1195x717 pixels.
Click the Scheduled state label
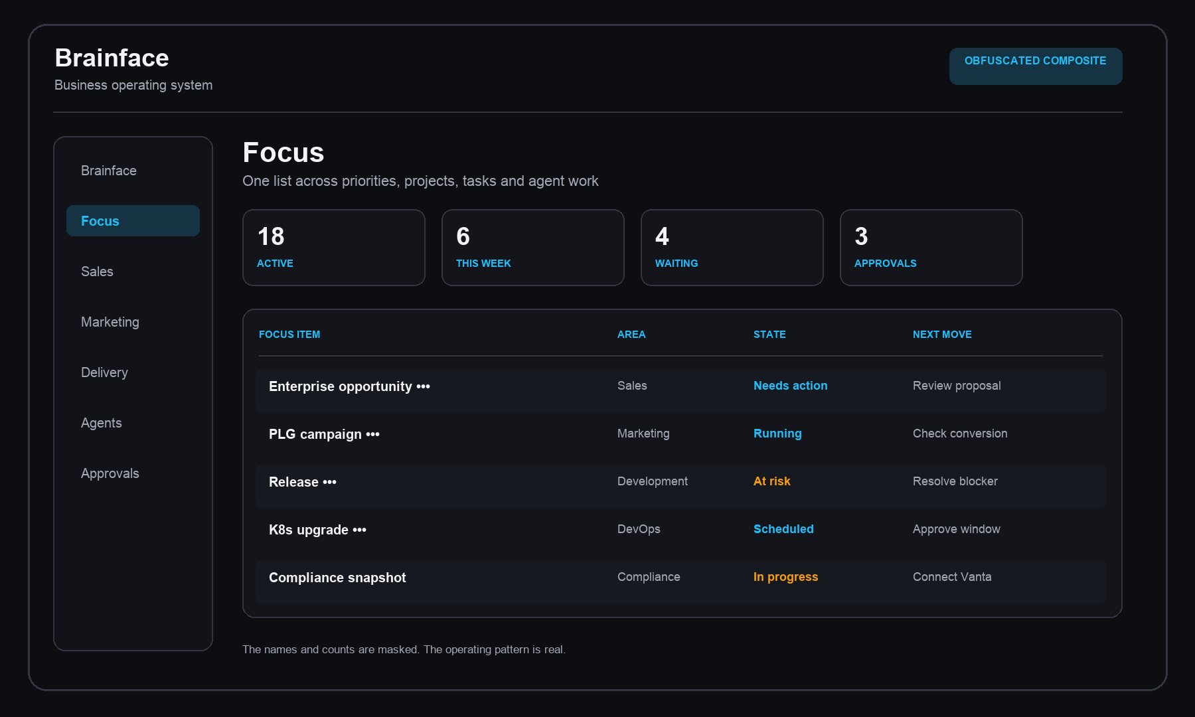tap(783, 529)
